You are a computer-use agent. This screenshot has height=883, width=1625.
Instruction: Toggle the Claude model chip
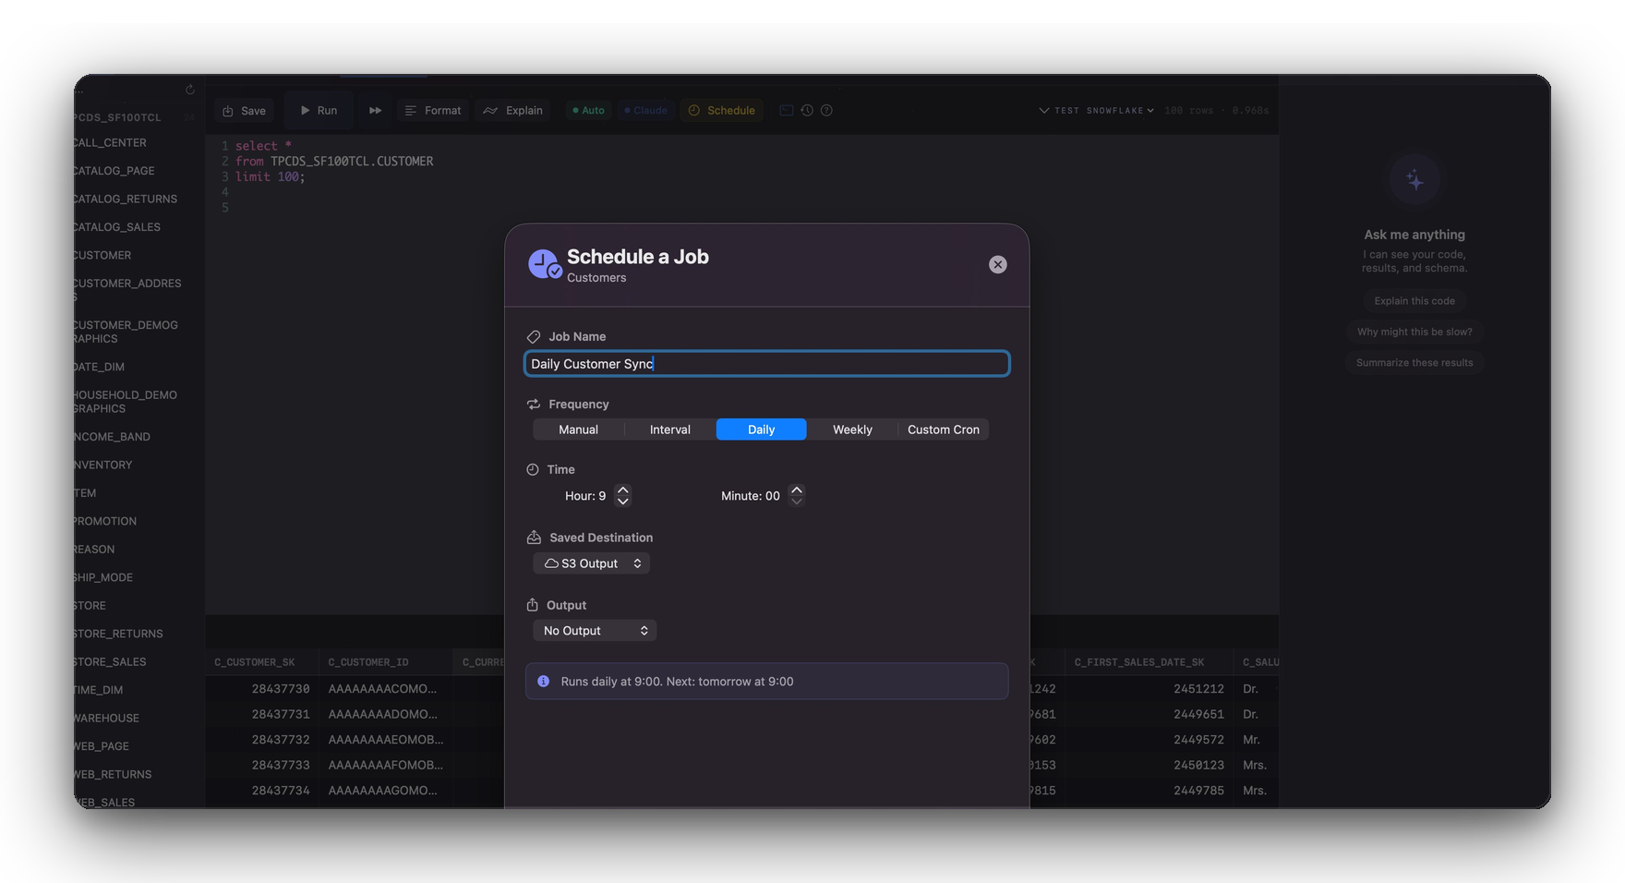pos(645,111)
